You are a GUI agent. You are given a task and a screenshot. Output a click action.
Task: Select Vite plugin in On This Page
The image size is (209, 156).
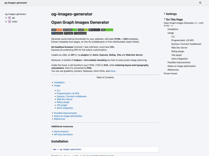(x=176, y=55)
